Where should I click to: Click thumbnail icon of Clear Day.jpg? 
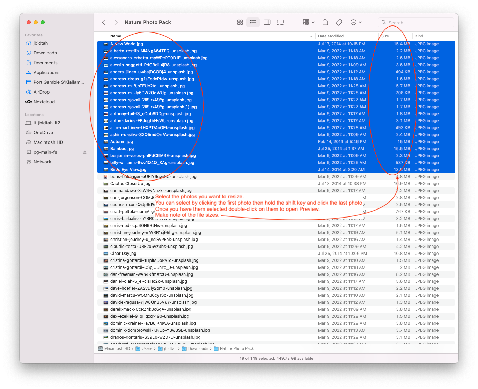coord(106,254)
